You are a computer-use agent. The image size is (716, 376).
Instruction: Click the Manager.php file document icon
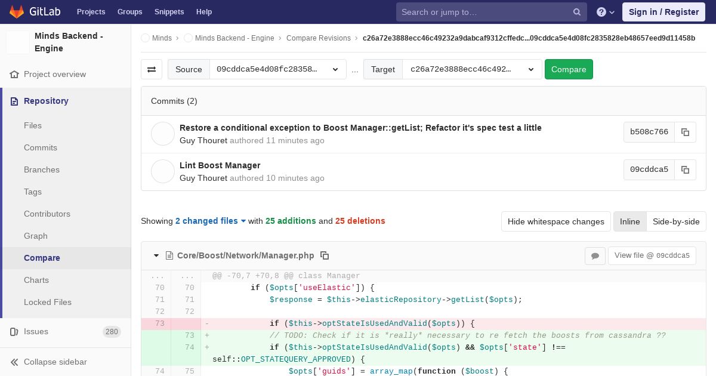pyautogui.click(x=169, y=255)
